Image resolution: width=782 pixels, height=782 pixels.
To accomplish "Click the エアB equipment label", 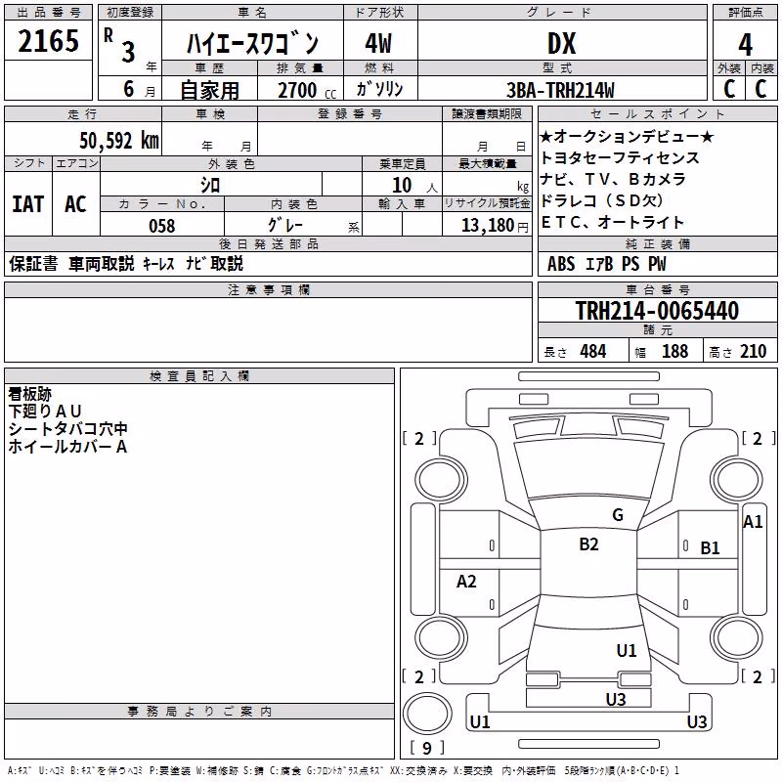I will (x=599, y=264).
